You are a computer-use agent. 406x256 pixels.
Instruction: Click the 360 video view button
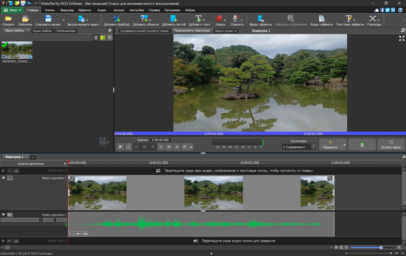(x=362, y=144)
